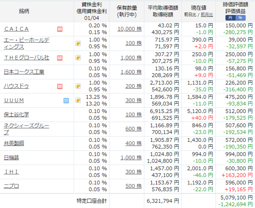Click the 保有数量 column header

pyautogui.click(x=127, y=8)
